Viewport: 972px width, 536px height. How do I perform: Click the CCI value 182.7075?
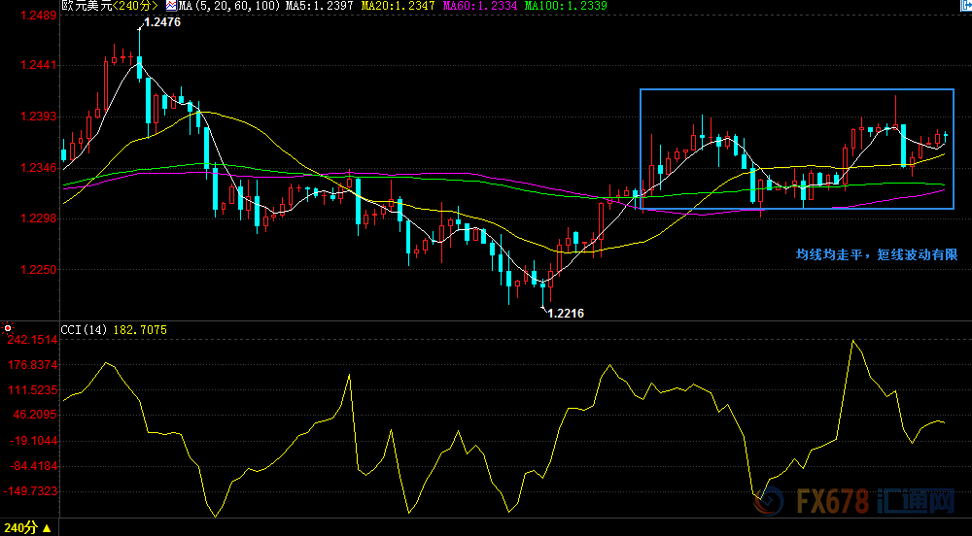(141, 330)
